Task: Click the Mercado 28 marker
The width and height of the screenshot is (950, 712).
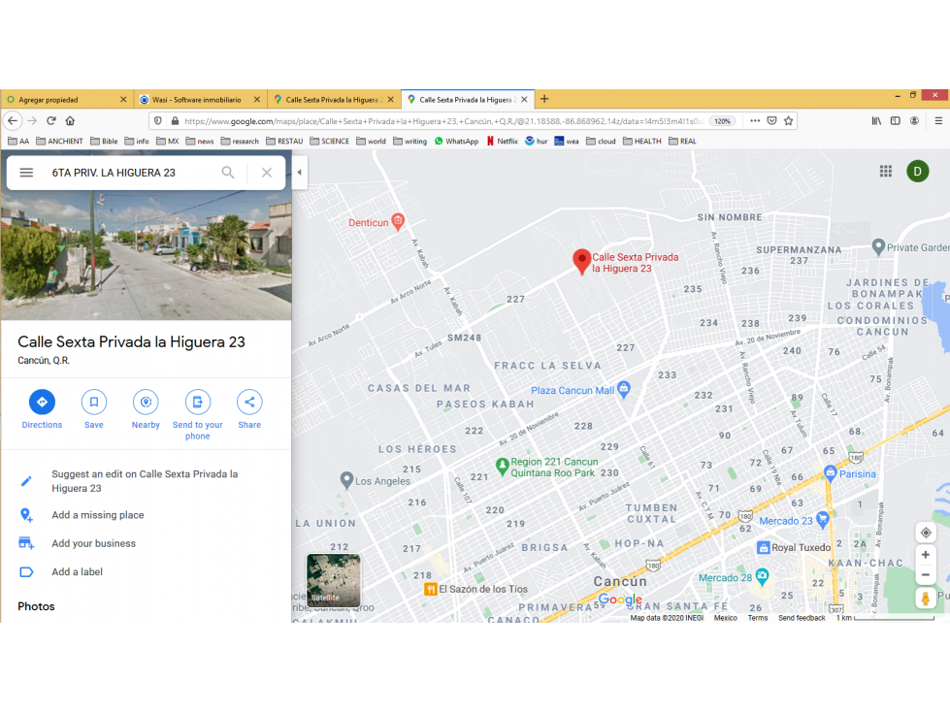Action: (x=762, y=576)
